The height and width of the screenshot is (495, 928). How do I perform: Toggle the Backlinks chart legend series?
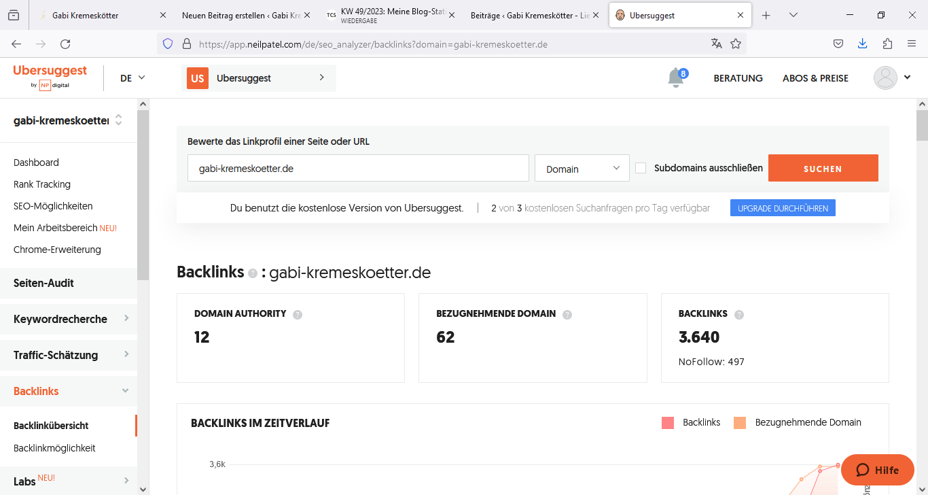(x=692, y=423)
